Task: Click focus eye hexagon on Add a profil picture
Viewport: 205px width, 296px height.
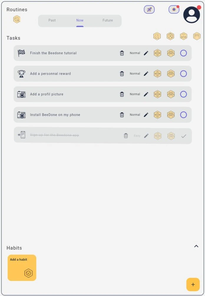Action: pyautogui.click(x=171, y=94)
